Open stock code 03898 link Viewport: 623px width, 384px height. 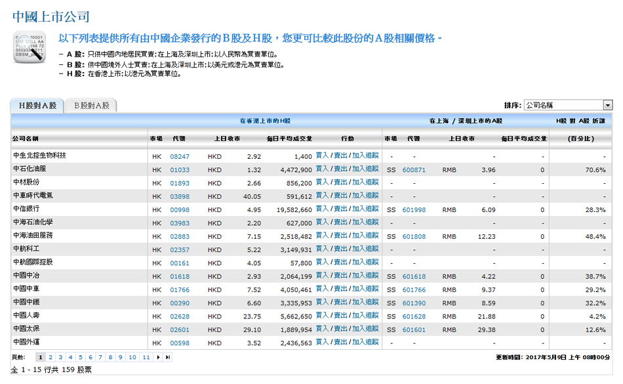pyautogui.click(x=180, y=196)
